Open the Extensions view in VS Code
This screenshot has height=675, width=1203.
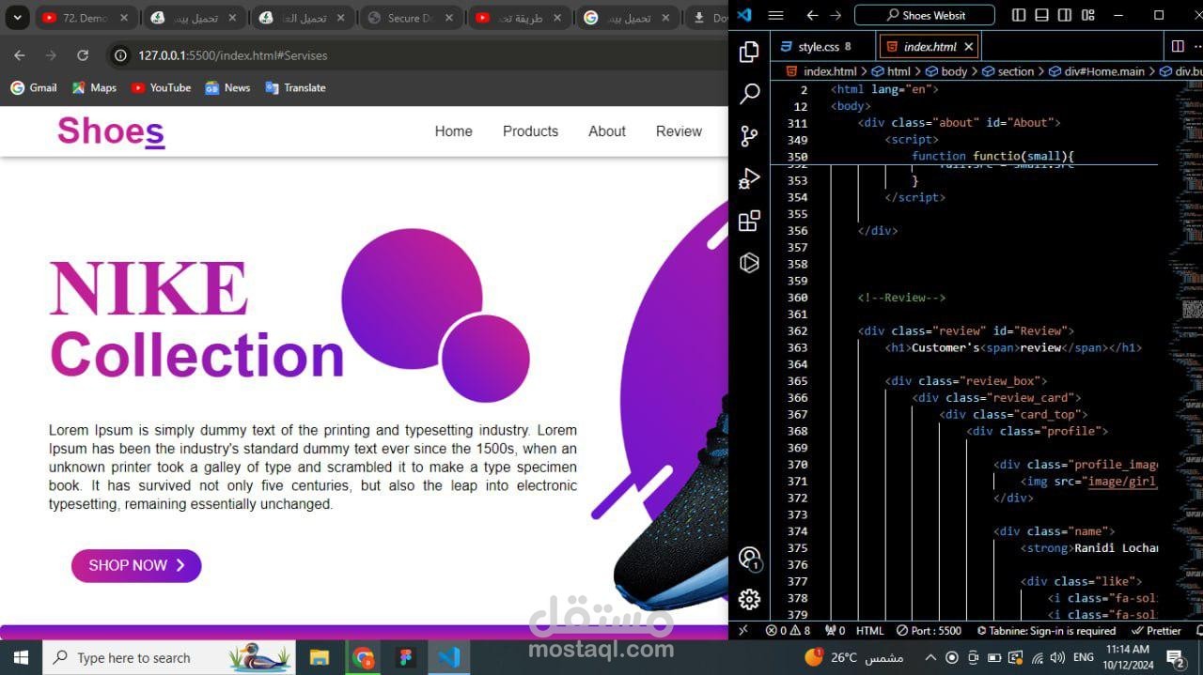749,221
